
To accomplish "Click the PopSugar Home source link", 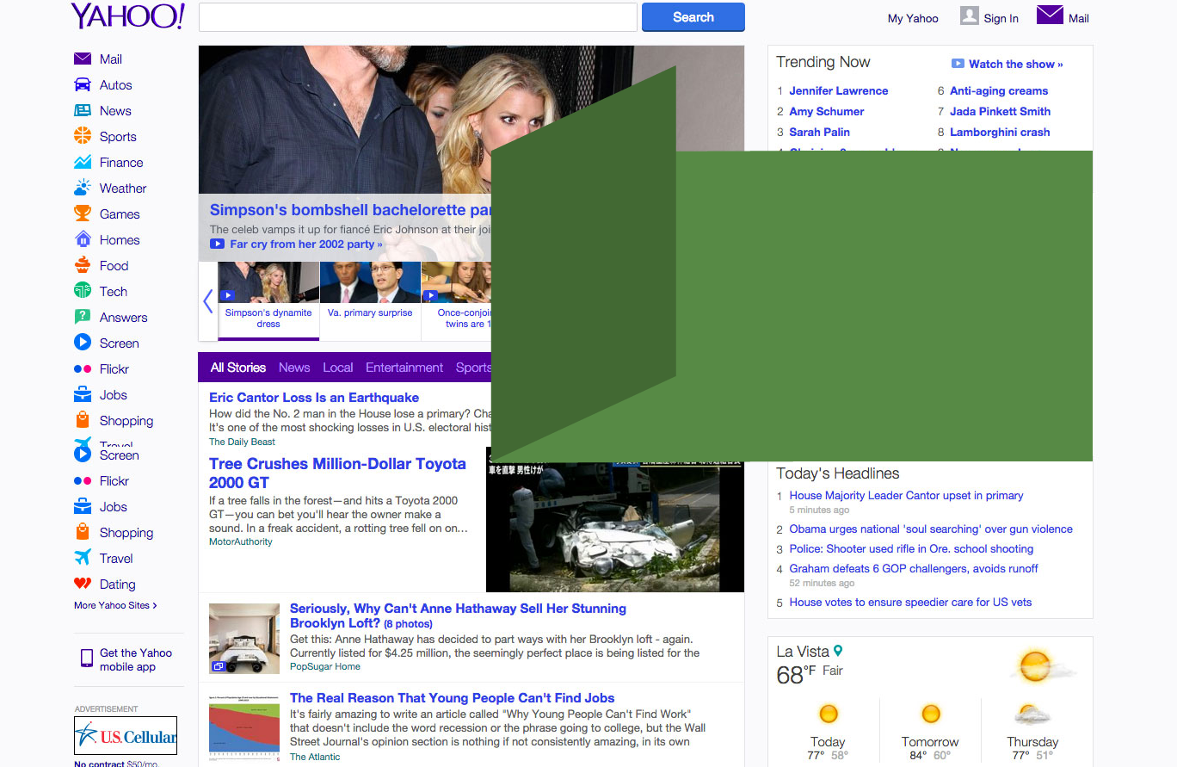I will pyautogui.click(x=325, y=666).
